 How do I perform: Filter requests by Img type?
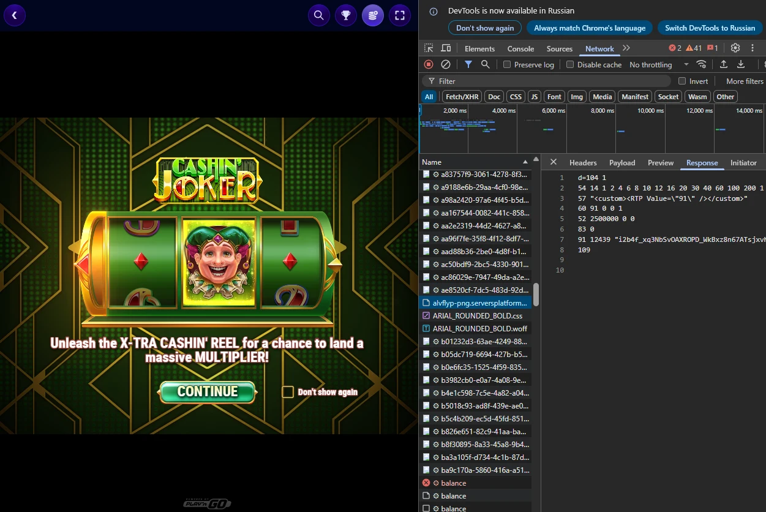[x=576, y=97]
